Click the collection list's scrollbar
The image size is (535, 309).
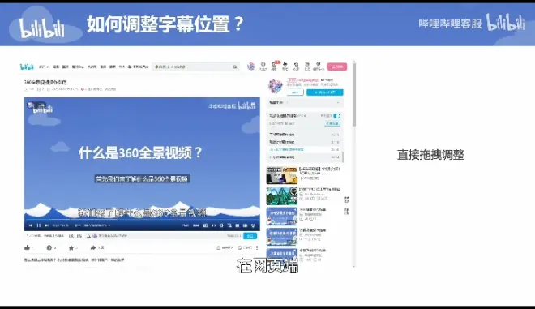343,157
